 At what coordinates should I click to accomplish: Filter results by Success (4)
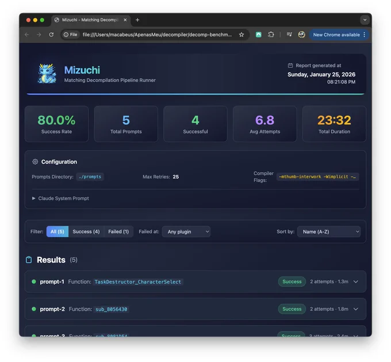[86, 232]
